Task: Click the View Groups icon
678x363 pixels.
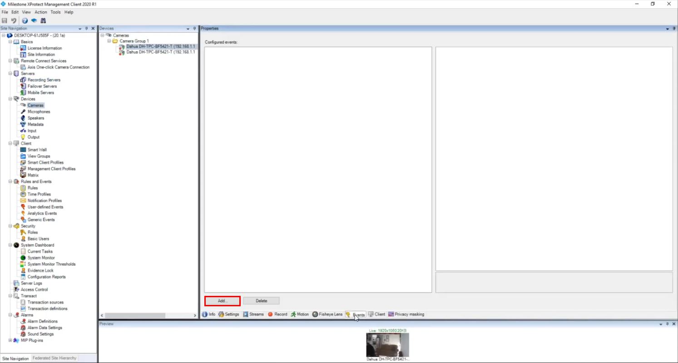Action: [24, 156]
